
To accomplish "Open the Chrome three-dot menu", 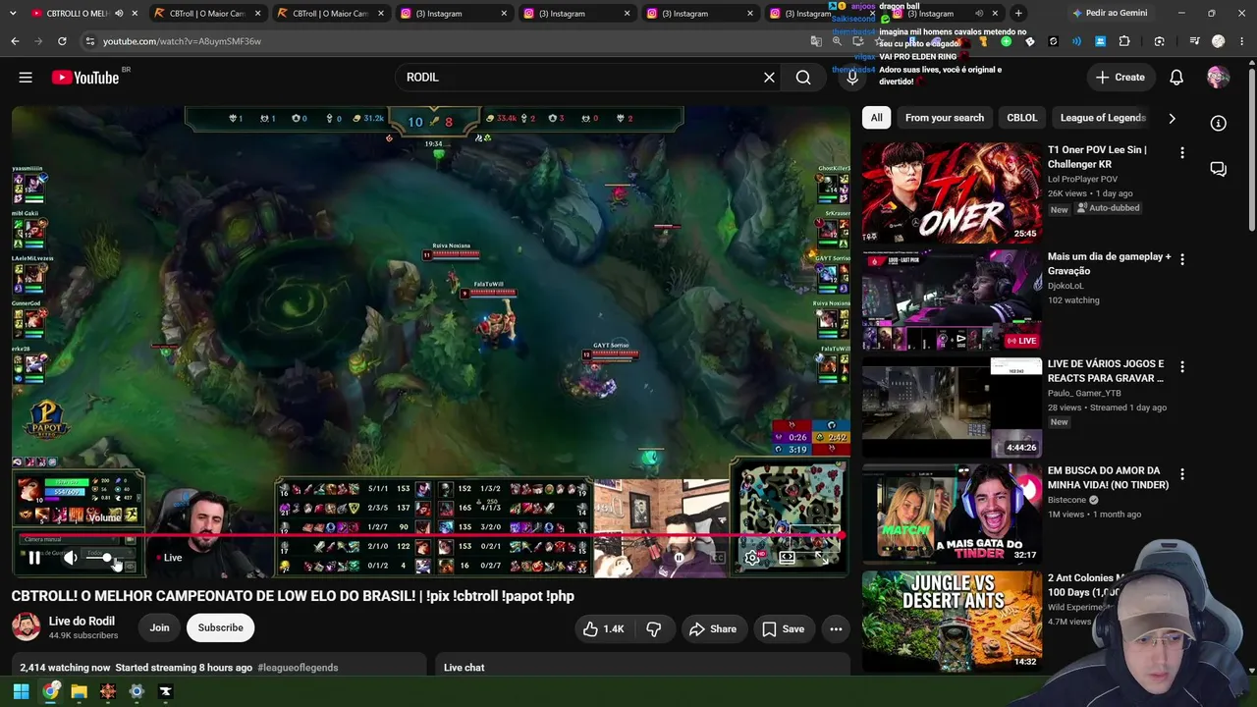I will tap(1242, 41).
